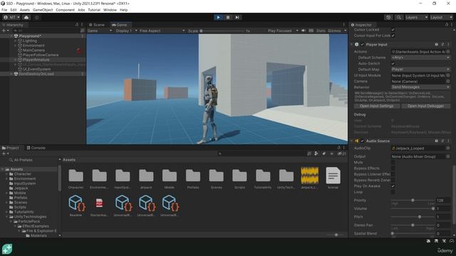The width and height of the screenshot is (456, 256).
Task: Click the Jetpack_Looped audio asset thumbnail
Action: tap(309, 176)
